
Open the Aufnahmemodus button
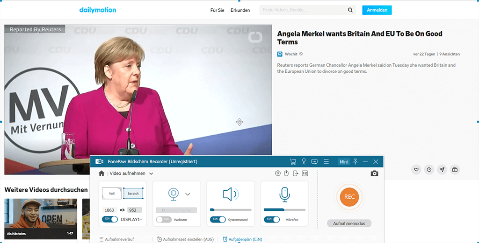click(349, 223)
